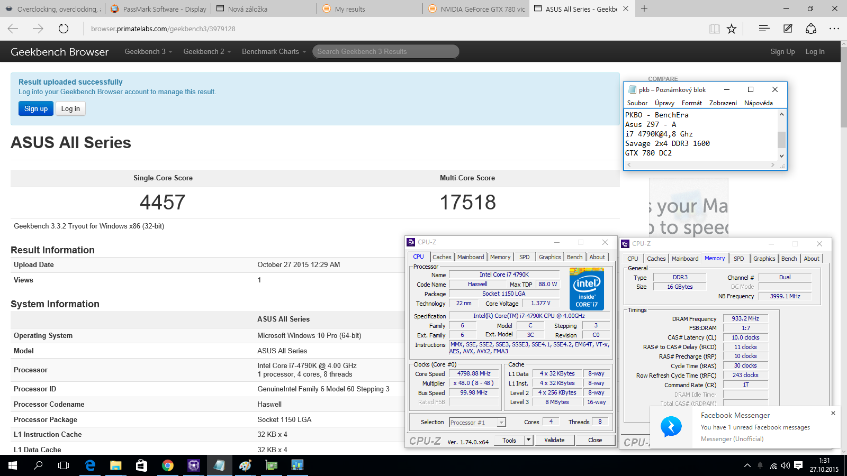Dismiss the Facebook Messenger notification

point(833,413)
